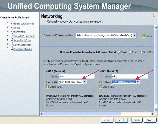Click the eth0 name input field
The width and height of the screenshot is (158, 124).
coord(77,77)
